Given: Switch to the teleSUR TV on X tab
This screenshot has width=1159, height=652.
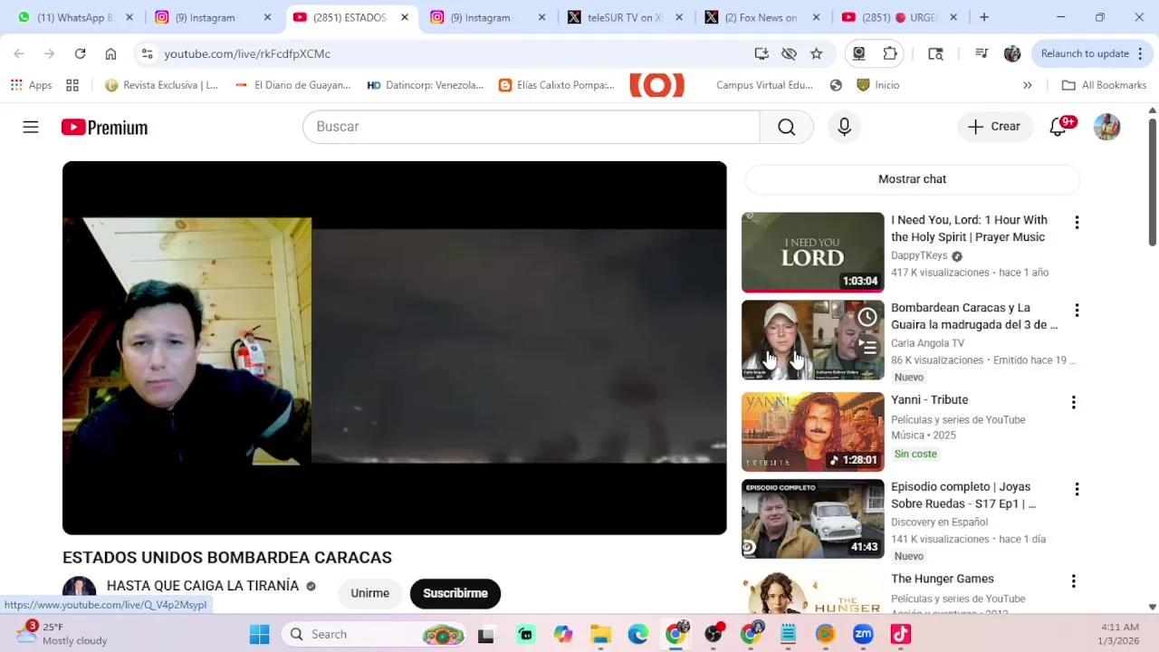Looking at the screenshot, I should click(625, 17).
